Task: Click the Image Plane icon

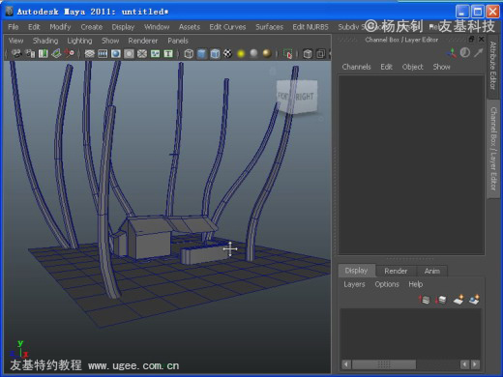Action: pos(56,53)
